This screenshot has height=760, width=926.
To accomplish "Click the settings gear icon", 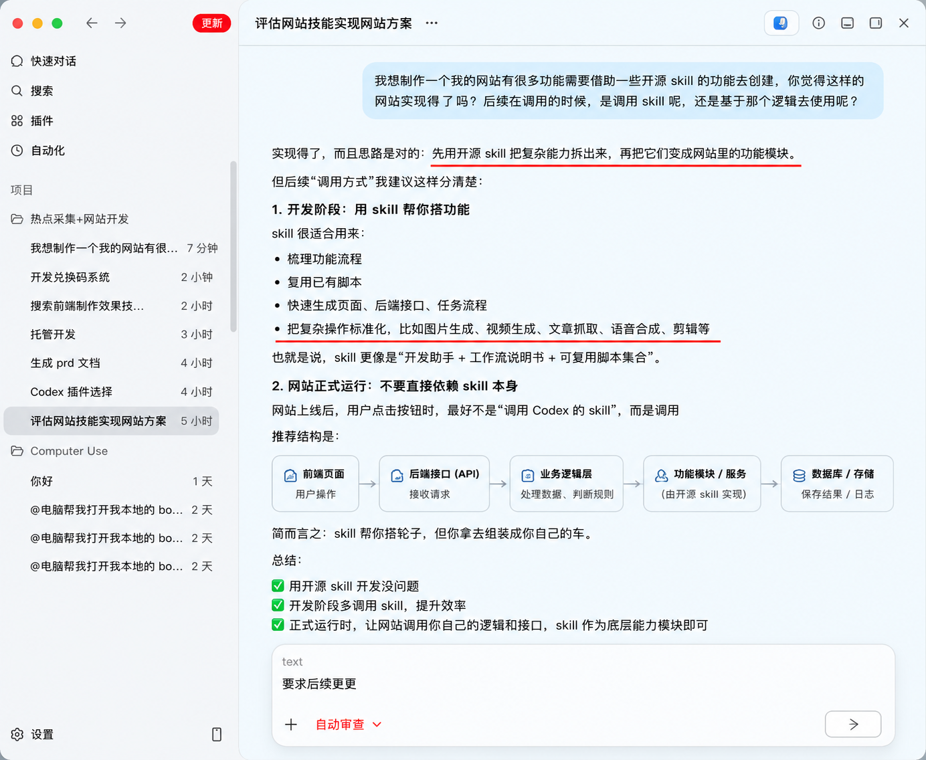I will (x=17, y=735).
